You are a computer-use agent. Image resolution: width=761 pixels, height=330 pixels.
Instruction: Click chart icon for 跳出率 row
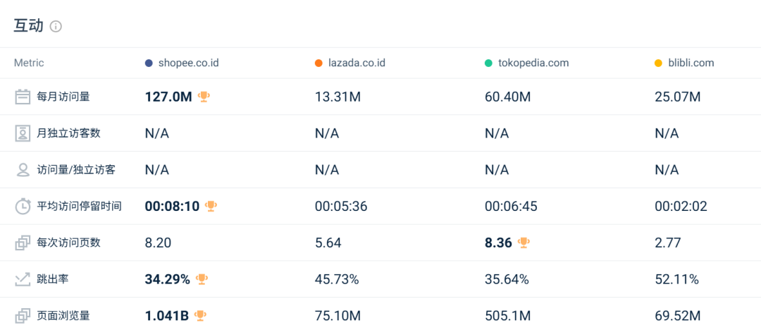(x=23, y=279)
